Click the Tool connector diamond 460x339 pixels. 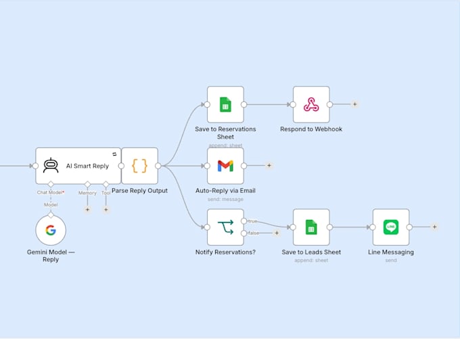(106, 184)
